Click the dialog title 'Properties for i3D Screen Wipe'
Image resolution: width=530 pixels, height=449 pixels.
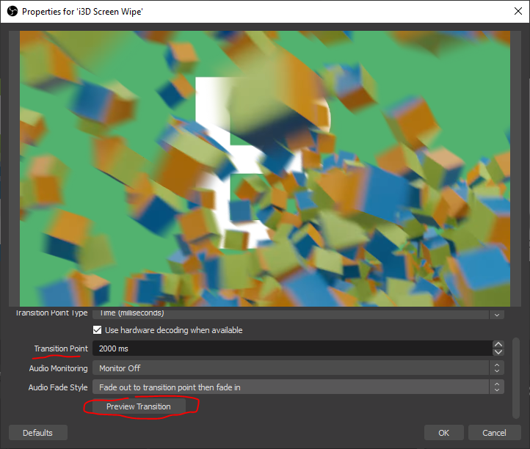click(x=82, y=12)
